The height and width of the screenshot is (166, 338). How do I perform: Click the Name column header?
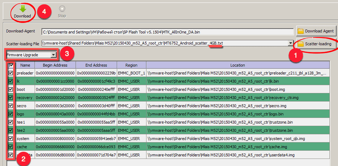(x=25, y=65)
